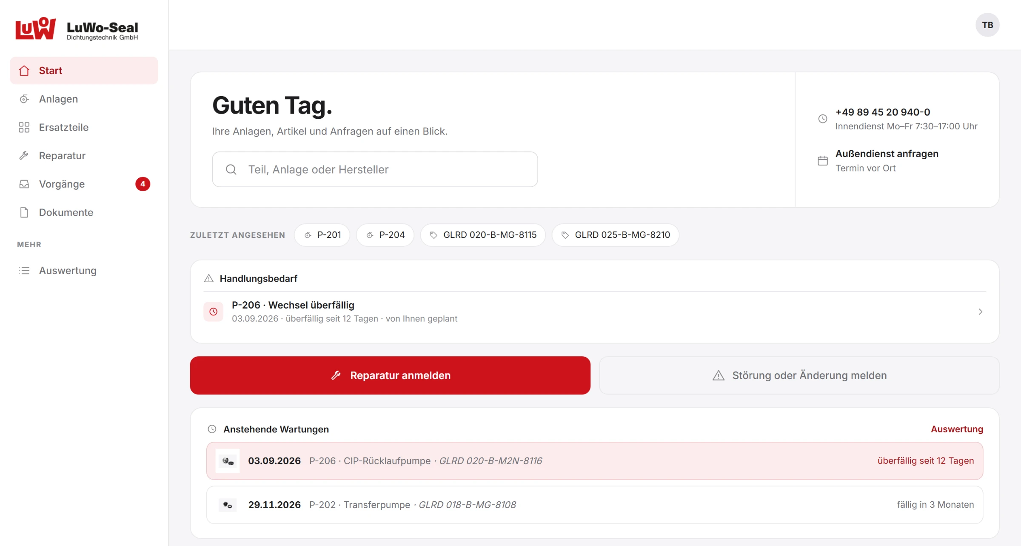Open chip GLRD 025-B-MG-8210
Viewport: 1021px width, 546px height.
(615, 235)
